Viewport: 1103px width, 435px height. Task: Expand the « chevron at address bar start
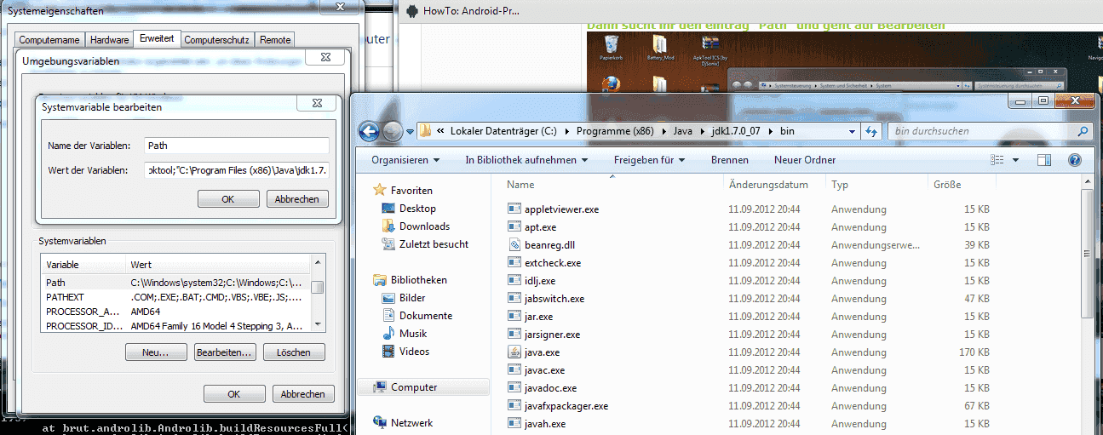point(440,132)
